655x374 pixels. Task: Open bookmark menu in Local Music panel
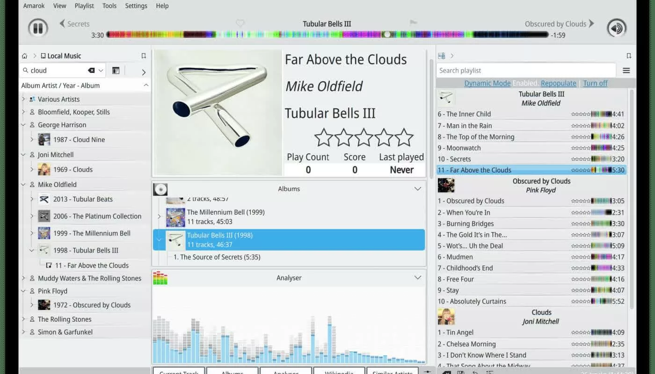[144, 56]
